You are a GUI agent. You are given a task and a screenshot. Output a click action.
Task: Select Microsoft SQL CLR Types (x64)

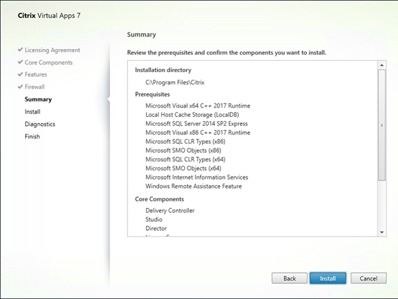click(x=186, y=159)
